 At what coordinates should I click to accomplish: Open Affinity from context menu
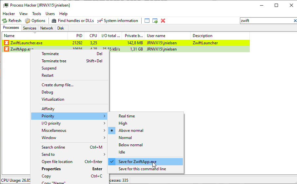[69, 109]
